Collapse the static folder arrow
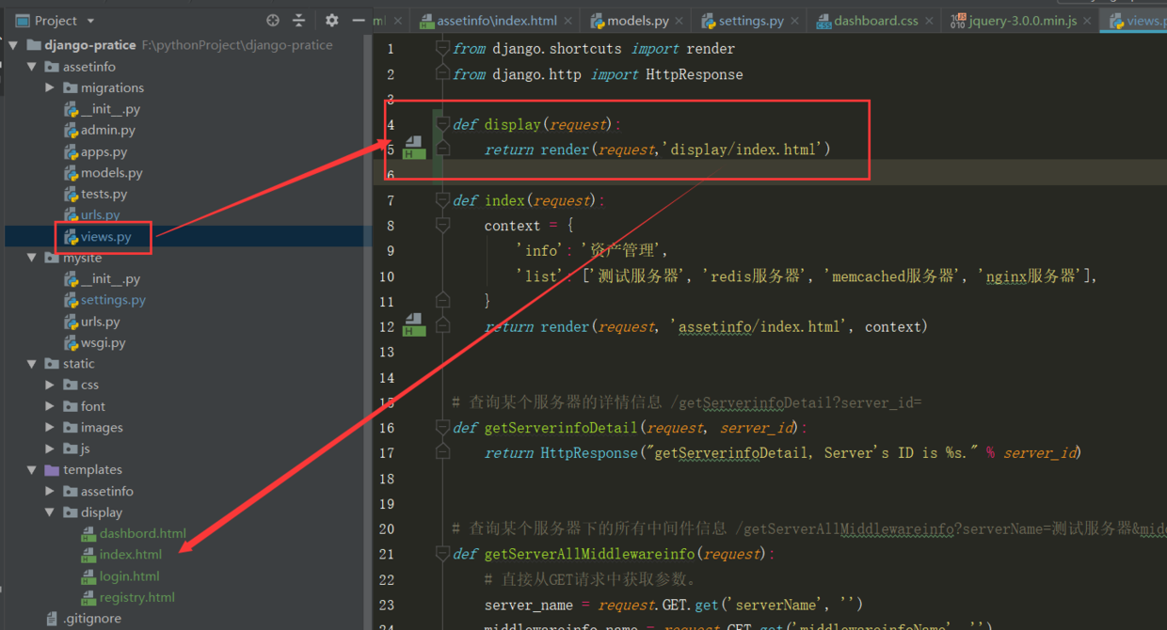1167x630 pixels. (x=32, y=364)
